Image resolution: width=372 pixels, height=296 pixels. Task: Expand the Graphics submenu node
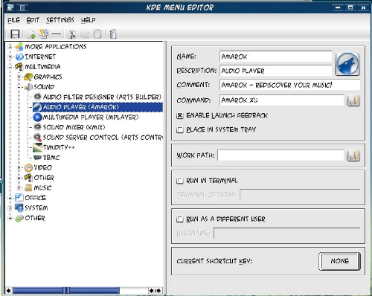[x=19, y=77]
